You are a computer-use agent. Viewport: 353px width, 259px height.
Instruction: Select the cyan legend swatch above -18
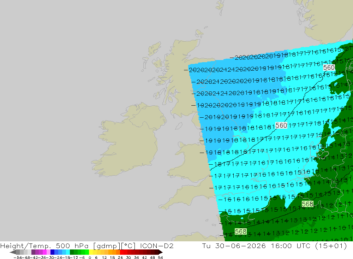68,252
